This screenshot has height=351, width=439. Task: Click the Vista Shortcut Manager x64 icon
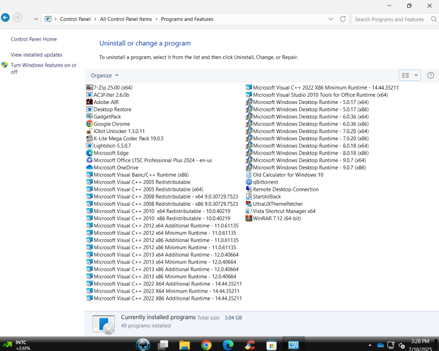248,211
